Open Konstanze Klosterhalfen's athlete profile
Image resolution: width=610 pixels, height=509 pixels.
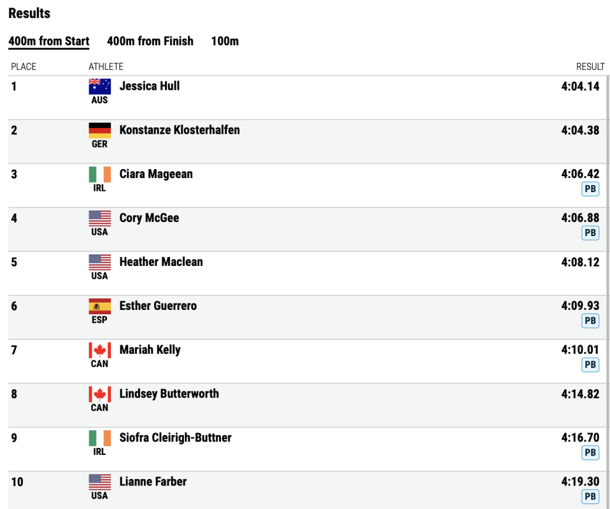pos(180,130)
